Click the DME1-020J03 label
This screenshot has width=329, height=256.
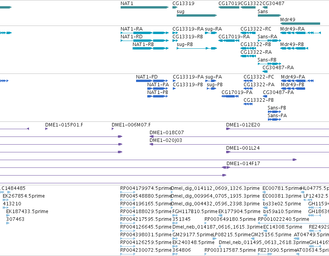pyautogui.click(x=166, y=140)
